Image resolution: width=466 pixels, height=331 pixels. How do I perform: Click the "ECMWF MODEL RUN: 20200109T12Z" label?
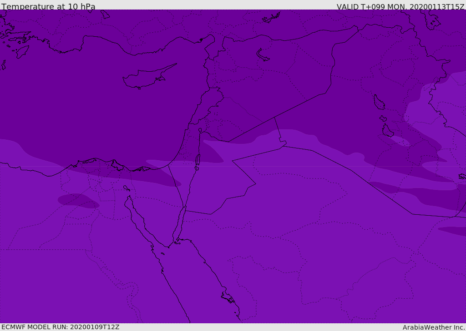click(x=61, y=327)
